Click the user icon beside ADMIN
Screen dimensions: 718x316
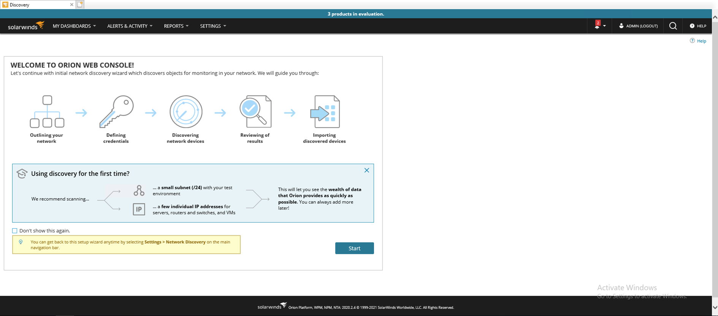621,26
